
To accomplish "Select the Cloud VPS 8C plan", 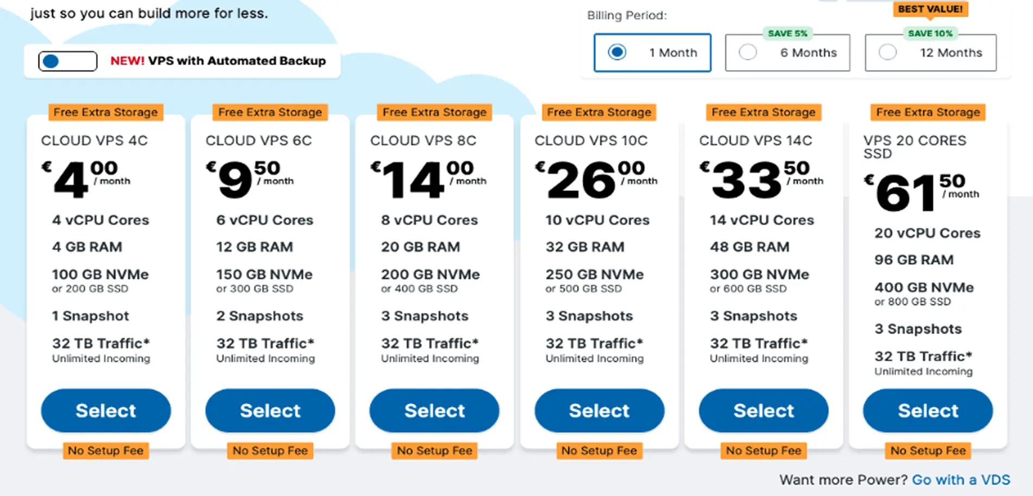I will pyautogui.click(x=434, y=411).
